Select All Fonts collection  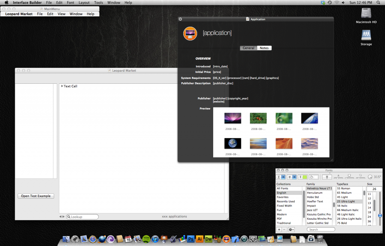click(289, 189)
